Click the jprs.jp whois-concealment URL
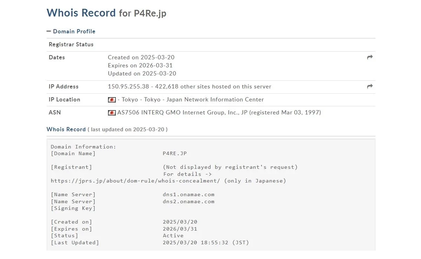 pyautogui.click(x=135, y=181)
